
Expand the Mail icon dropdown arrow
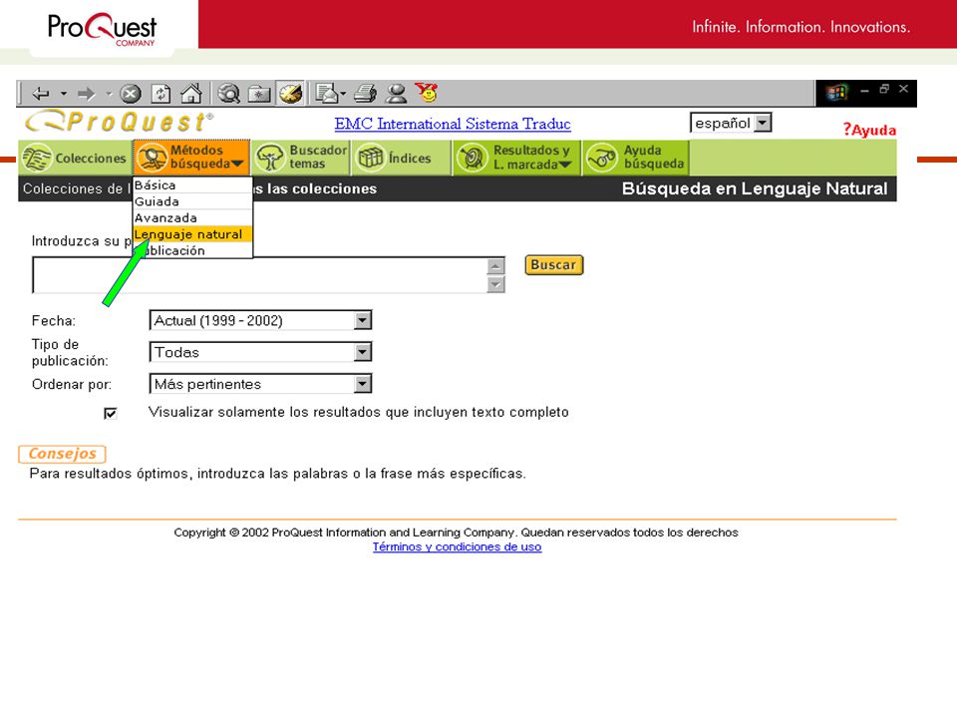pyautogui.click(x=343, y=94)
